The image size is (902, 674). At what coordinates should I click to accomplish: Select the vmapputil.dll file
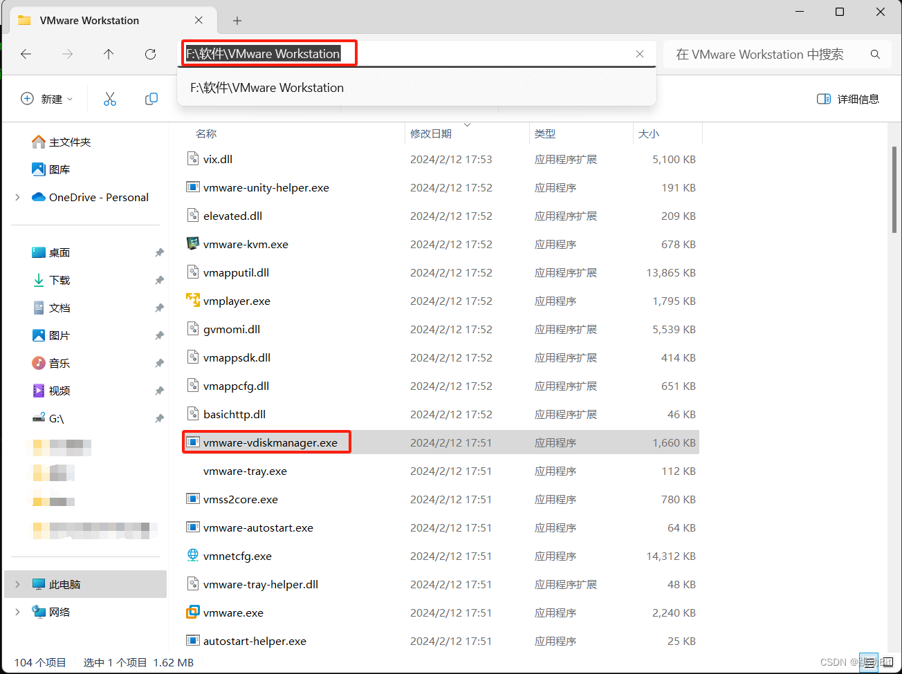(x=236, y=272)
